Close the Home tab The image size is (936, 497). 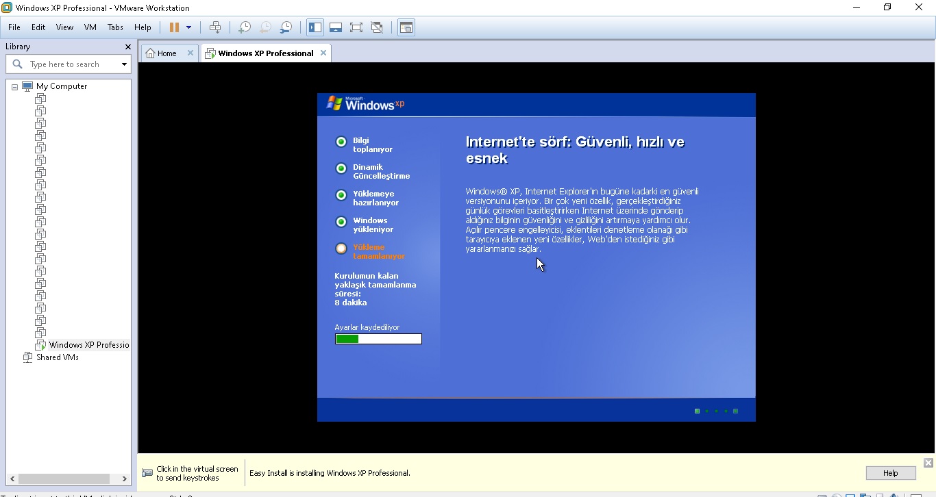190,53
